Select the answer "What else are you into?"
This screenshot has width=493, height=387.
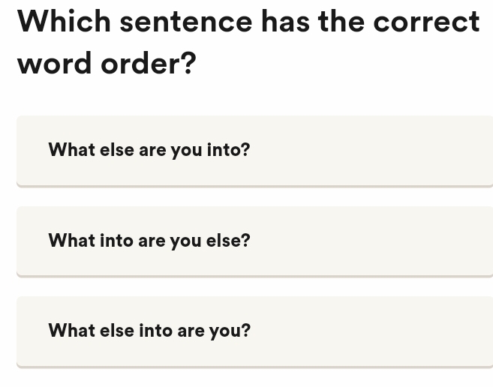tap(149, 150)
